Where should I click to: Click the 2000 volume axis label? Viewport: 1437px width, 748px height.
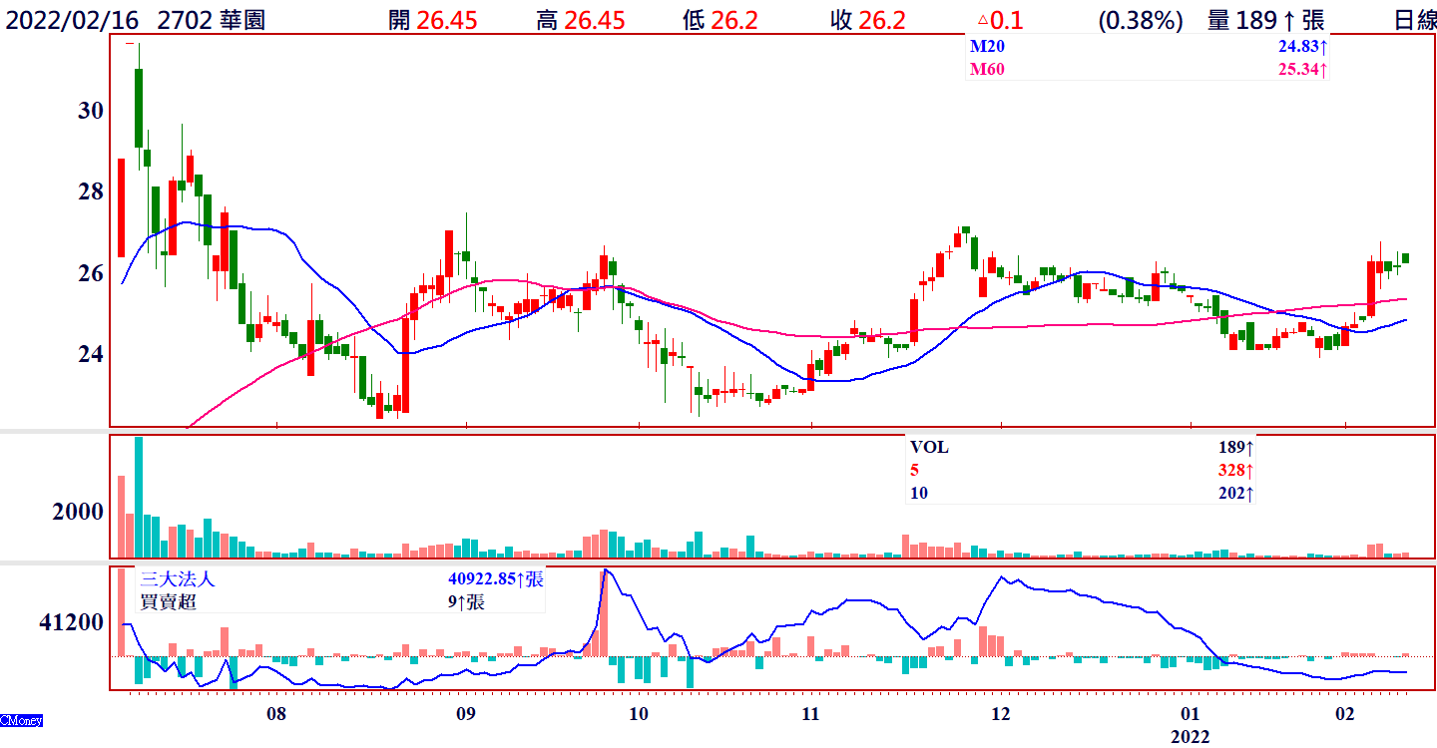(79, 512)
